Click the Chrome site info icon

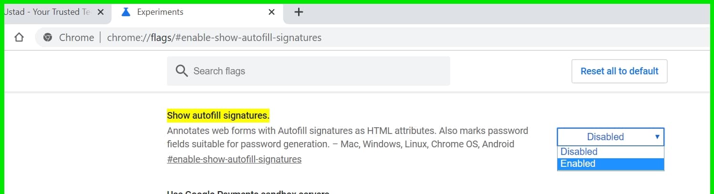tap(48, 38)
